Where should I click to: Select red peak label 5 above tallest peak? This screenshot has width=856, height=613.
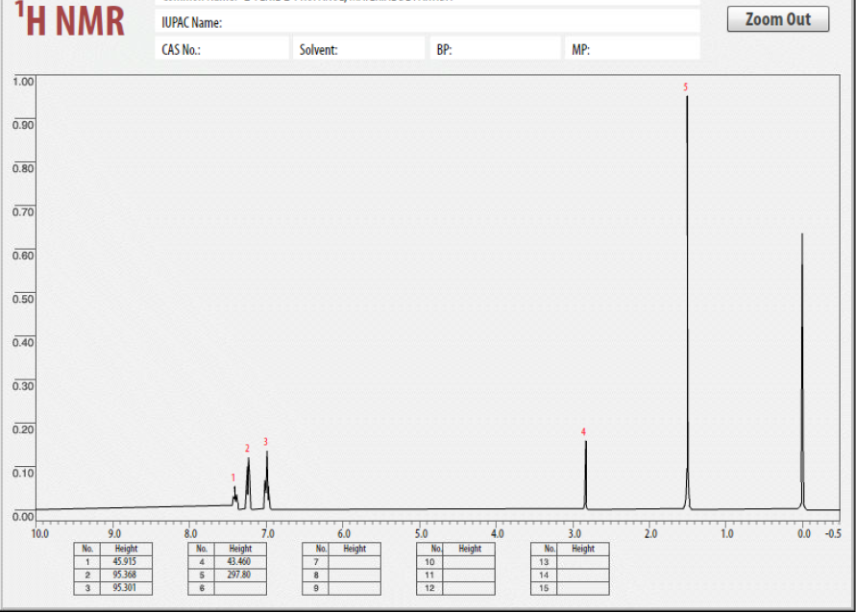(684, 86)
